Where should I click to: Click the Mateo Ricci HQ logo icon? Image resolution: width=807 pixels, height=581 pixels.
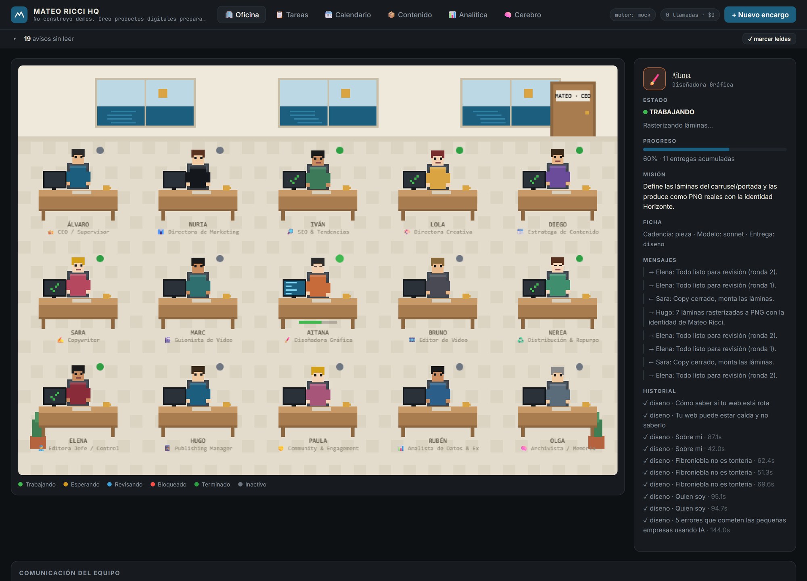pos(19,15)
